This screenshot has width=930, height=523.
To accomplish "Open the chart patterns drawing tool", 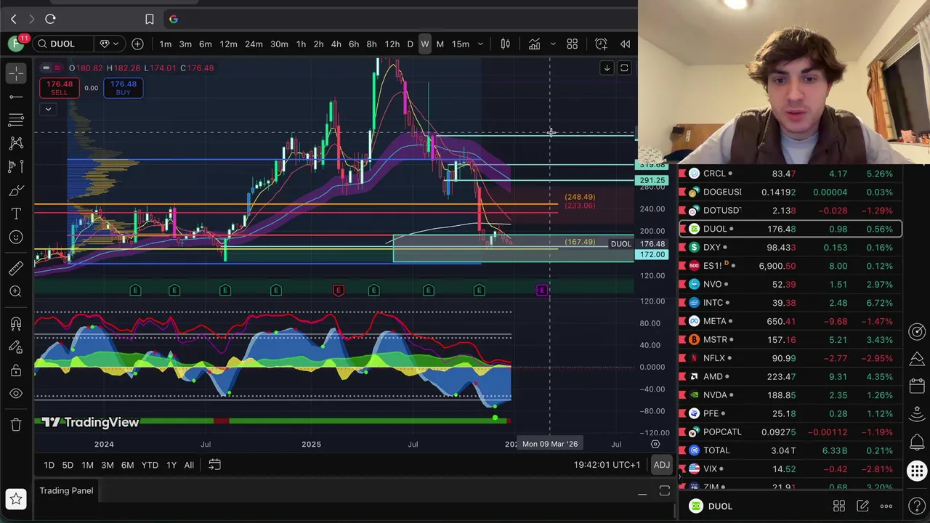I will point(16,143).
